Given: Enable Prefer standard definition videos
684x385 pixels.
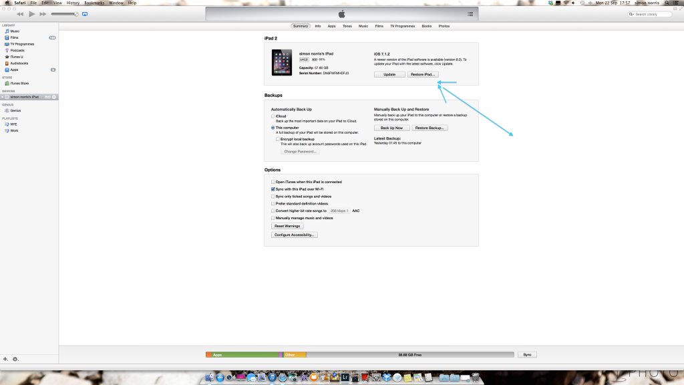Looking at the screenshot, I should [273, 204].
